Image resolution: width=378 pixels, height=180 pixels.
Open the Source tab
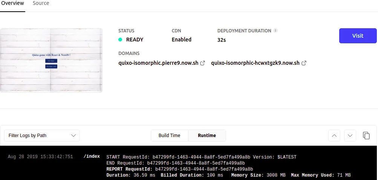tap(41, 3)
